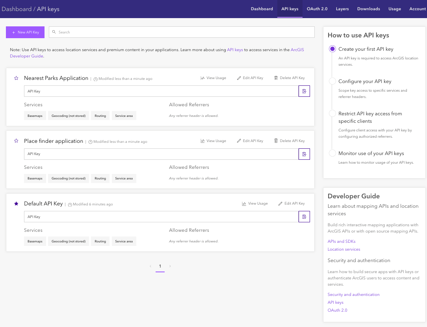427x327 pixels.
Task: Click the API keys search field
Action: (x=182, y=32)
